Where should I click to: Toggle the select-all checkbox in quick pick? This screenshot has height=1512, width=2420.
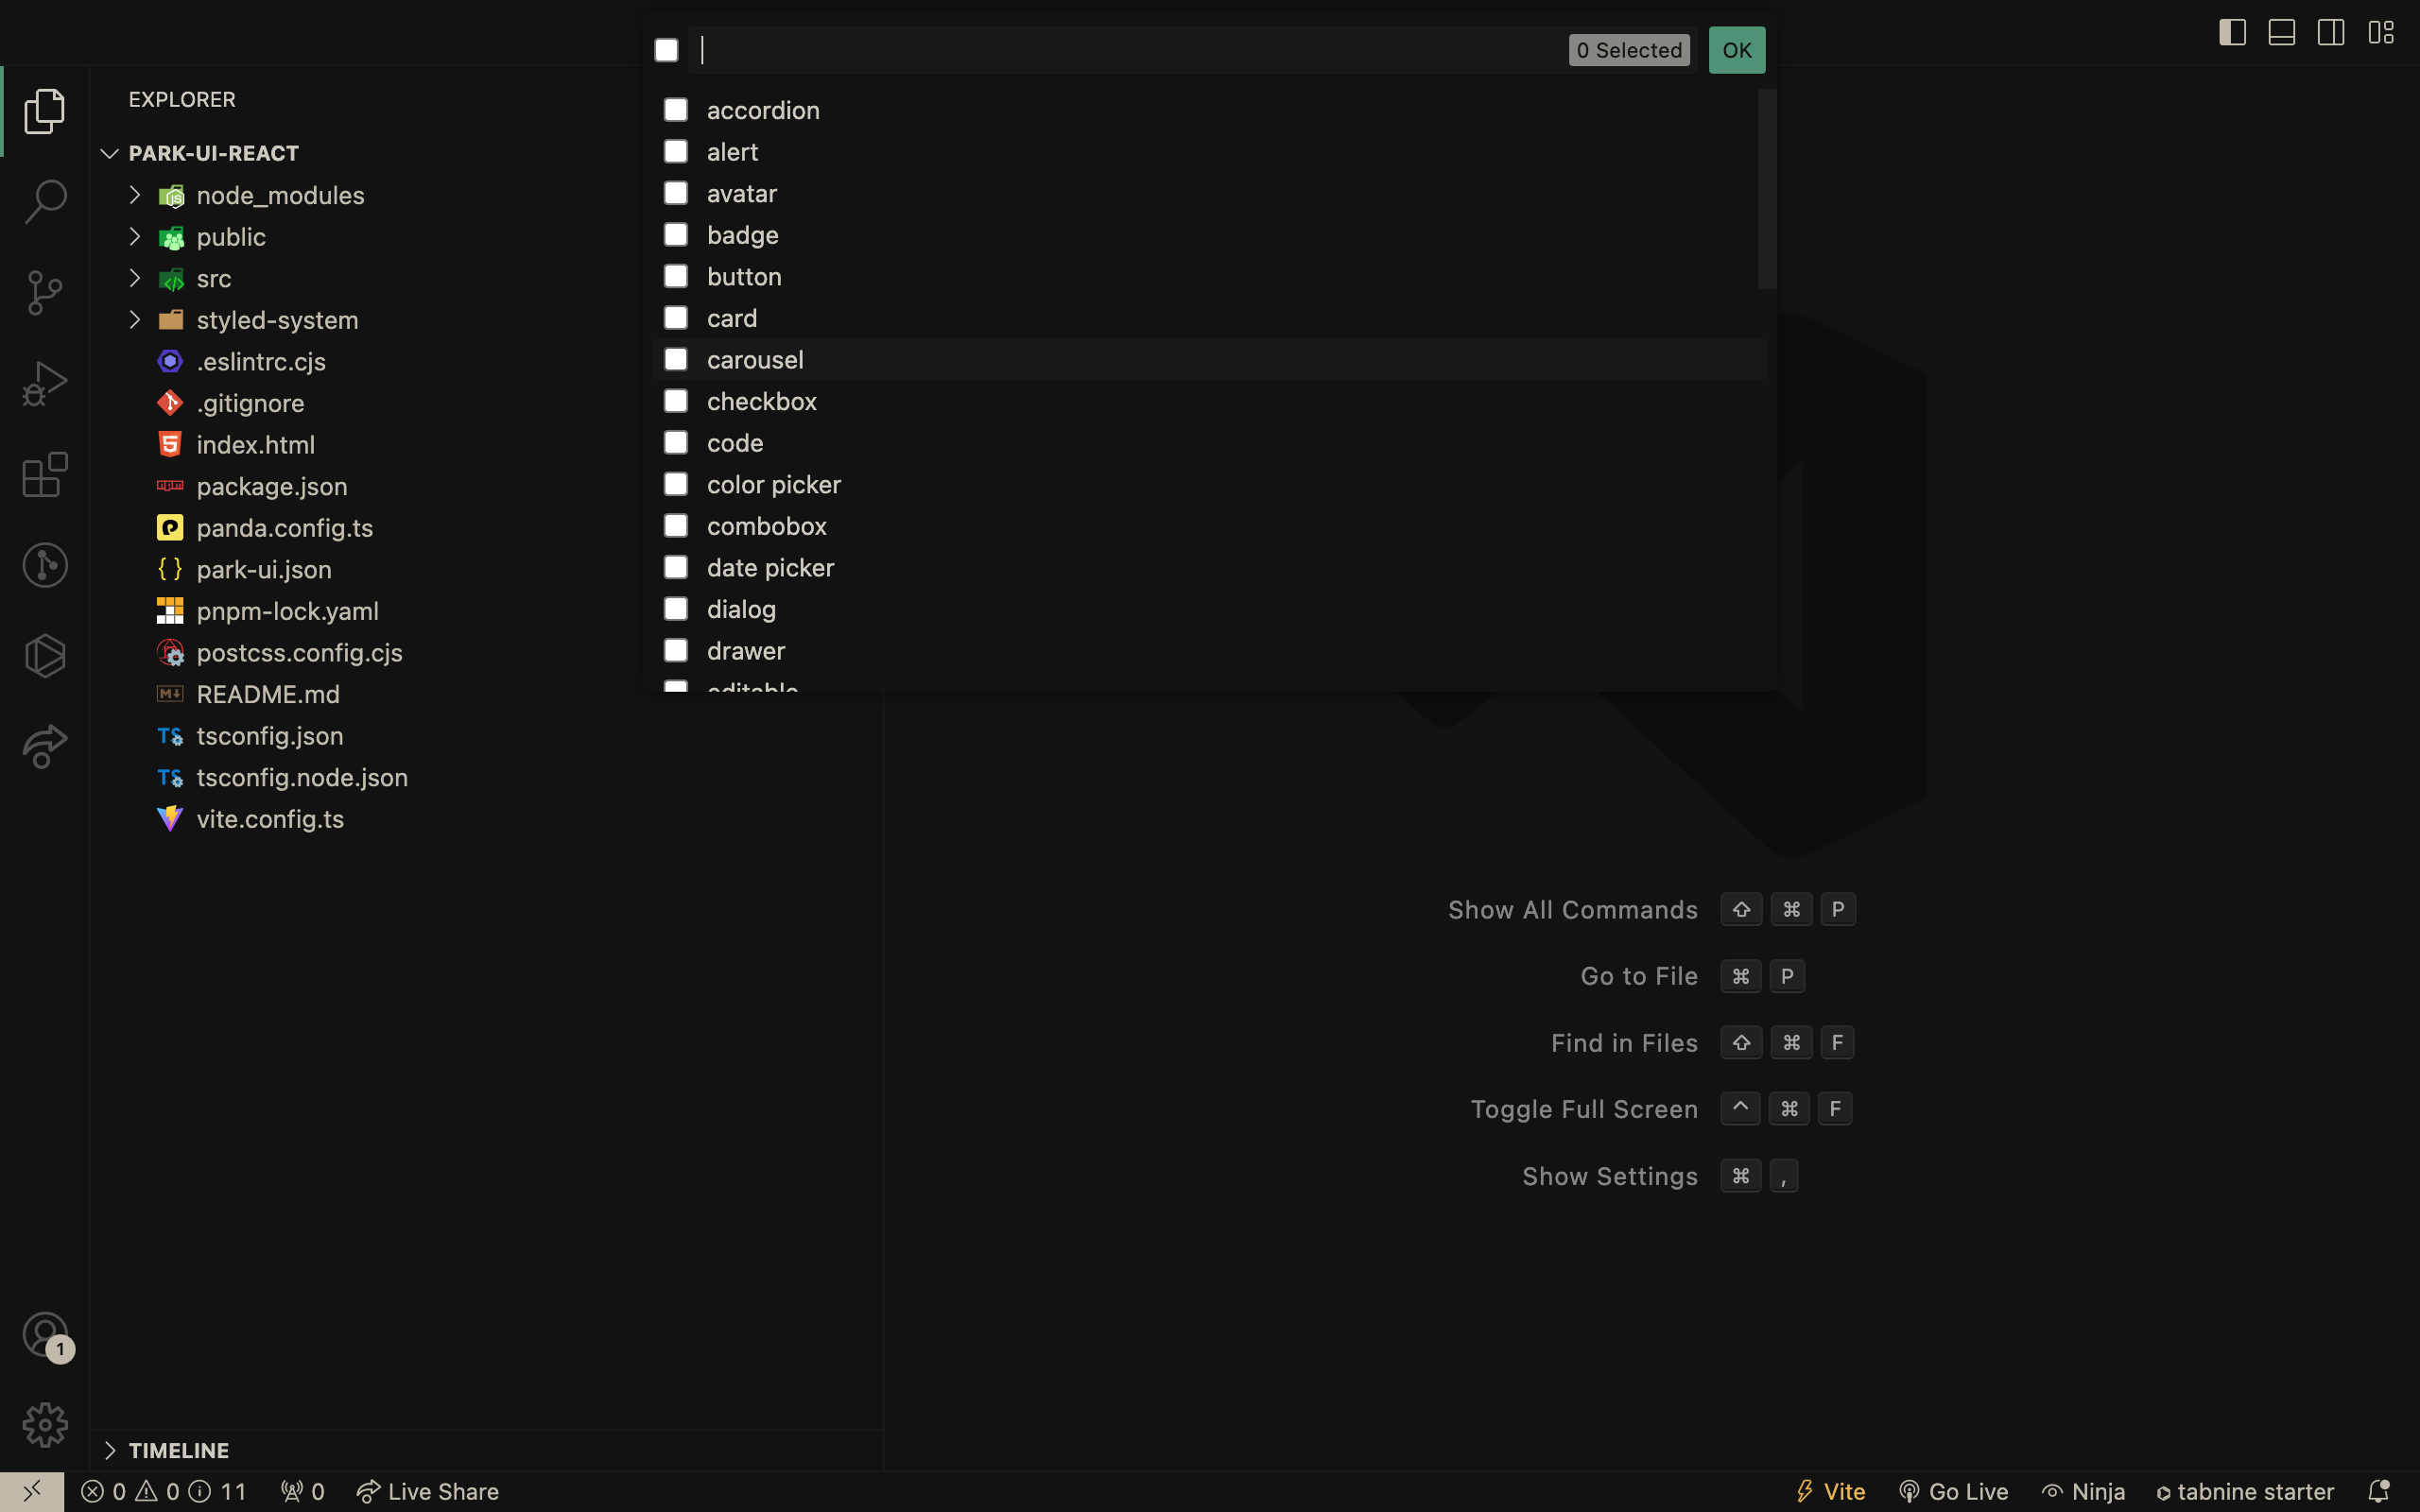tap(666, 50)
